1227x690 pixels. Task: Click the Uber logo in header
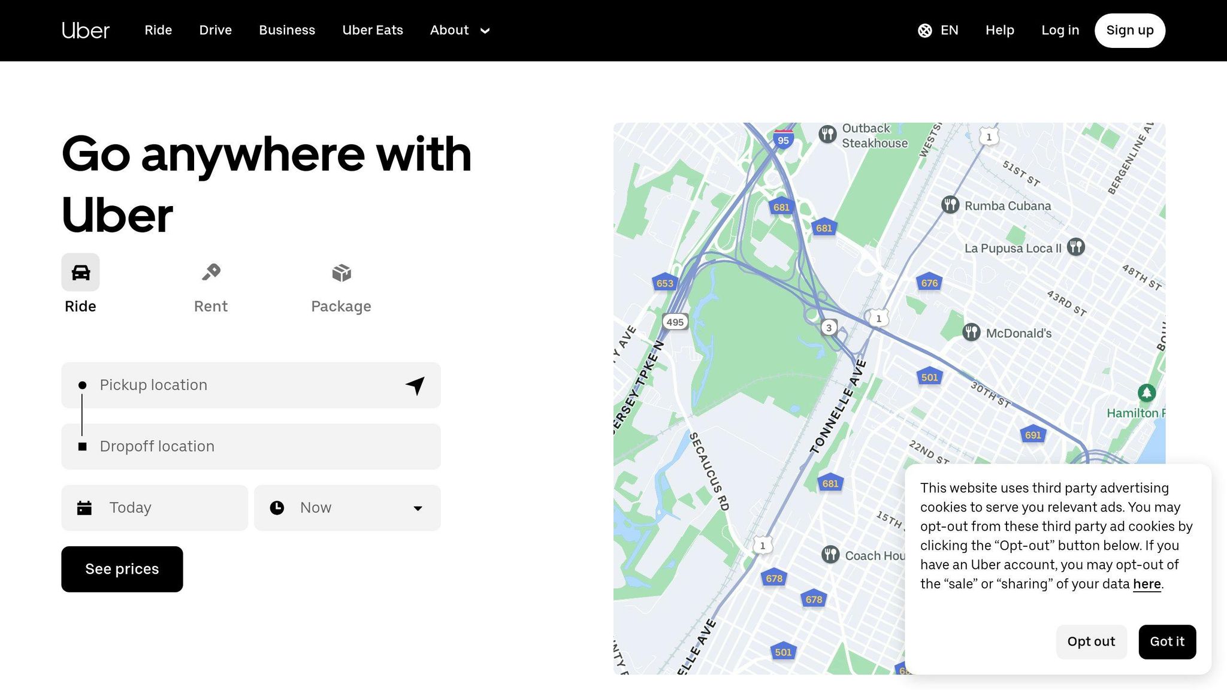point(86,31)
